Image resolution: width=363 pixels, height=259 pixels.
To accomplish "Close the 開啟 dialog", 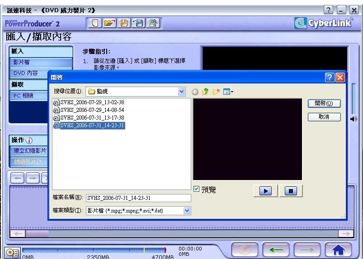I will [340, 78].
